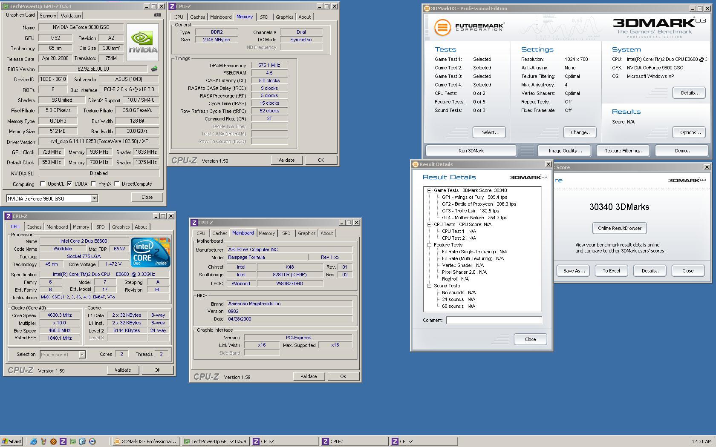The width and height of the screenshot is (716, 447).
Task: Select GT1 - Wings of Fury result row
Action: click(474, 197)
